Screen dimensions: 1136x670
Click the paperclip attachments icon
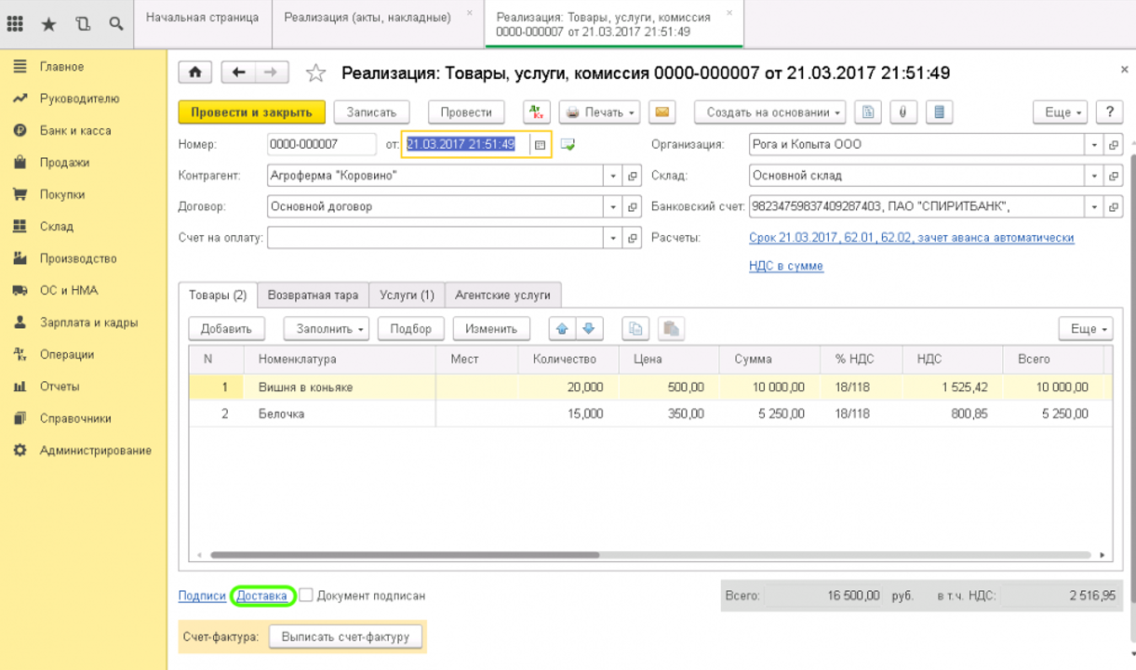[x=902, y=112]
